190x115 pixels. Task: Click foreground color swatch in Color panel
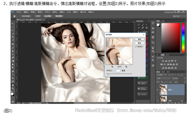pyautogui.click(x=158, y=25)
